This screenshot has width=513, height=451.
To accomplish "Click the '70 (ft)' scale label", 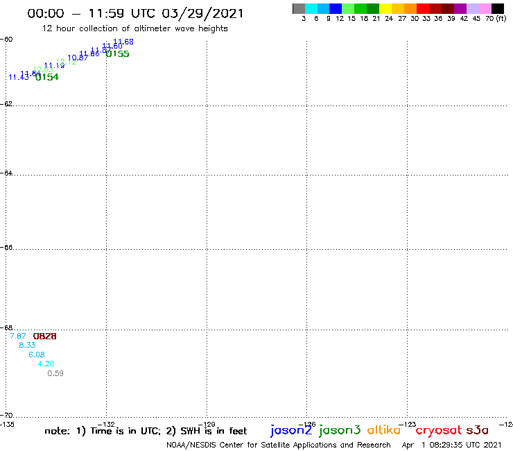I will point(496,19).
